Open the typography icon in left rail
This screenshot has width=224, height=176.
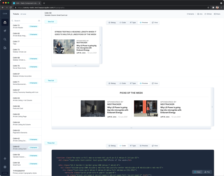coord(5,31)
